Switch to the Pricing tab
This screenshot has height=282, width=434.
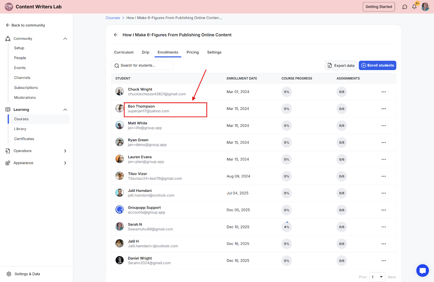(193, 52)
